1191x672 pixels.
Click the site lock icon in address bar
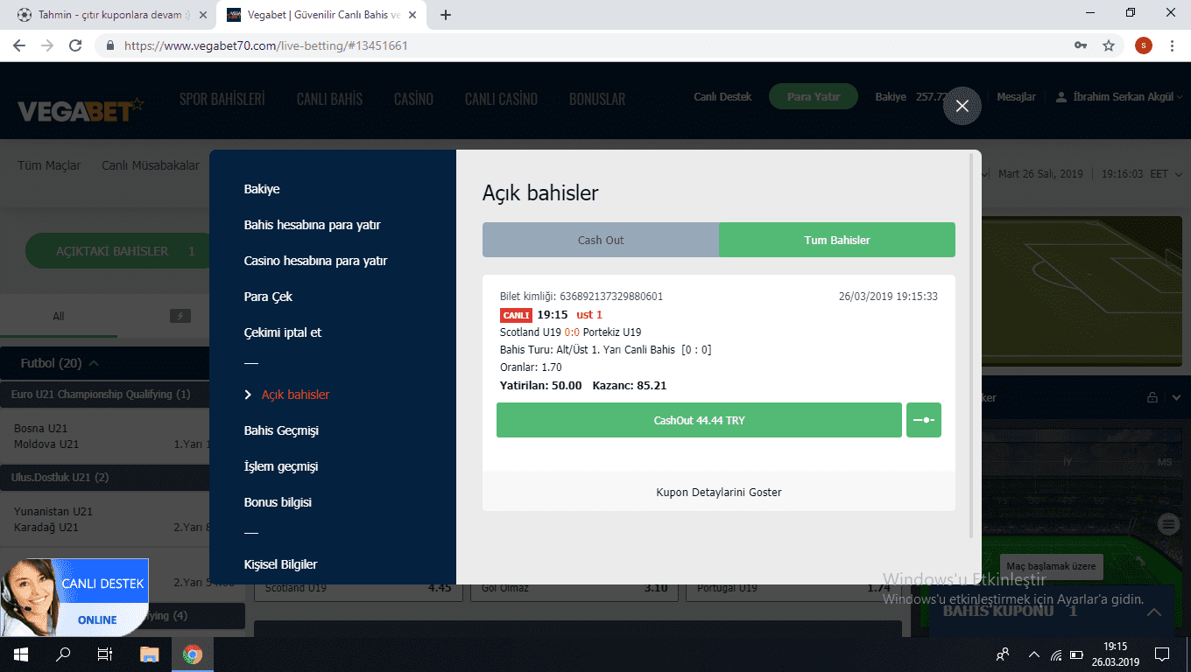click(110, 45)
